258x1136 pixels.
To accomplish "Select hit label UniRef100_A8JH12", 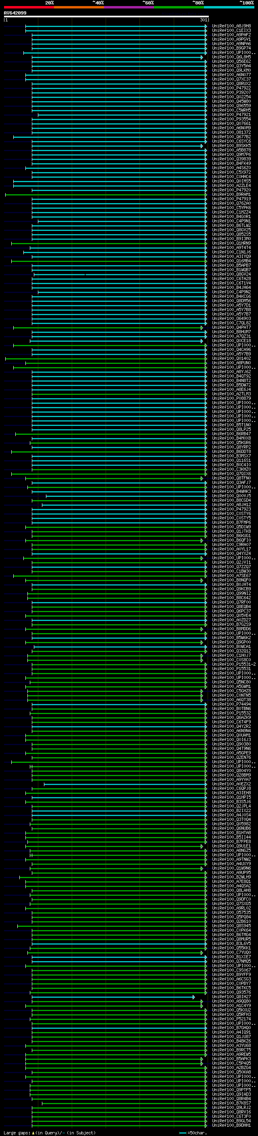I will point(231,505).
